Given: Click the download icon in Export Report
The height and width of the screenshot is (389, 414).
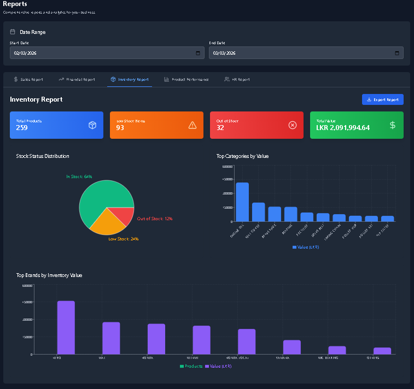Looking at the screenshot, I should [x=369, y=99].
